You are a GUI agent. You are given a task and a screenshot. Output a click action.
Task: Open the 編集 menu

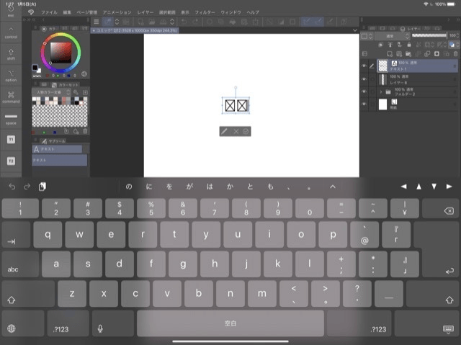(67, 12)
